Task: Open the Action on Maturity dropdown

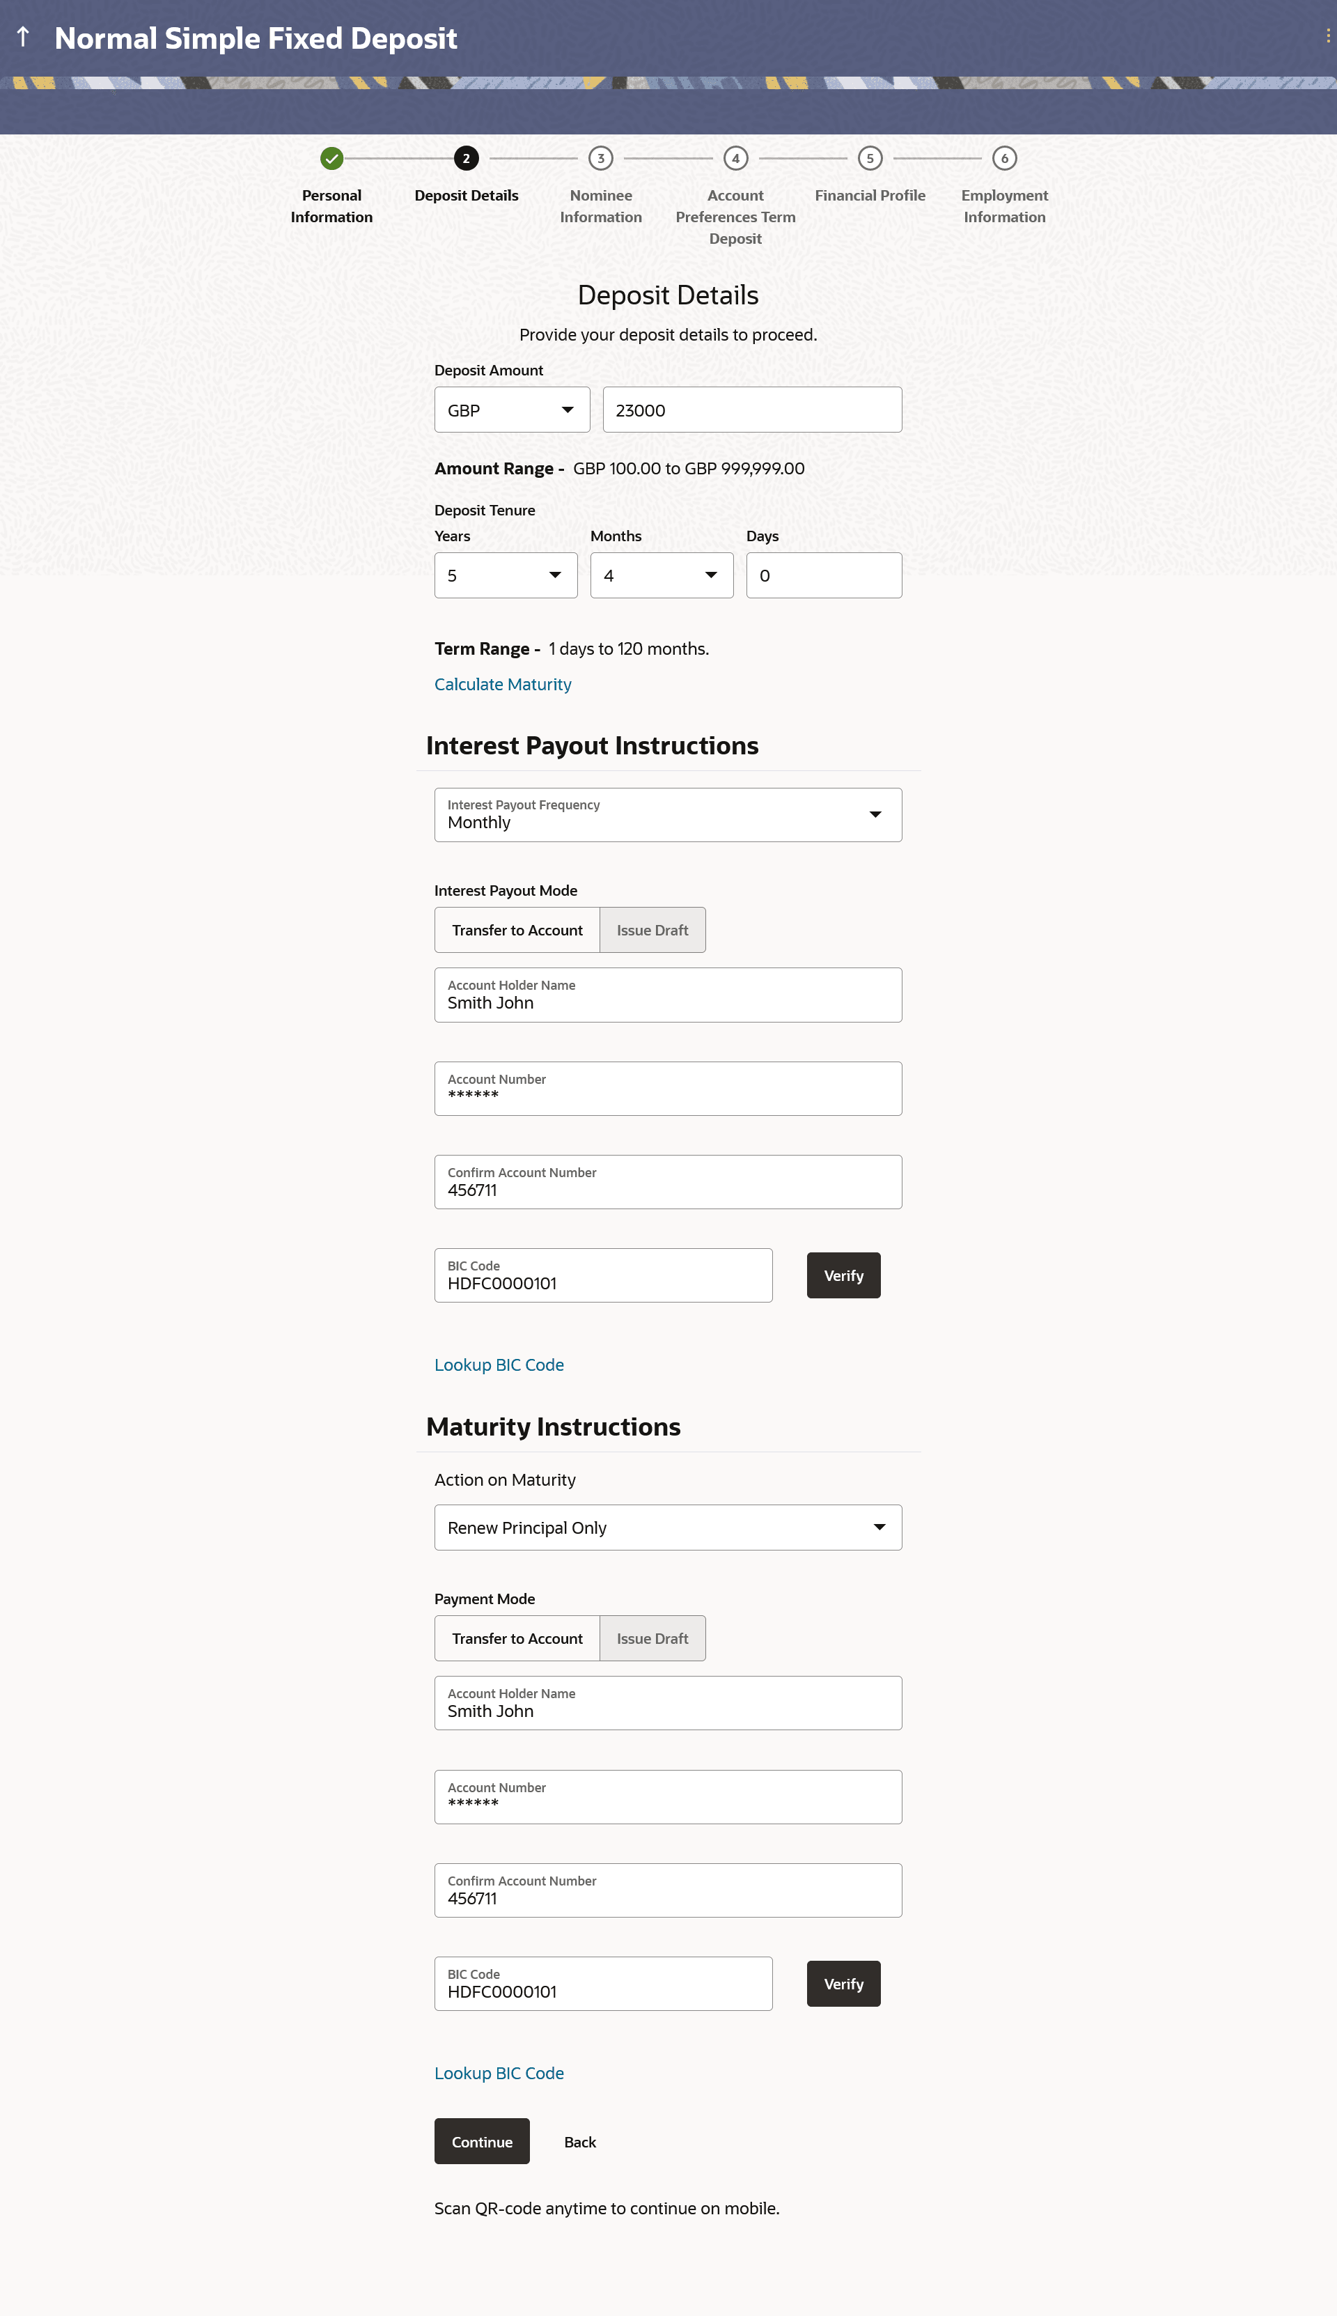Action: point(668,1526)
